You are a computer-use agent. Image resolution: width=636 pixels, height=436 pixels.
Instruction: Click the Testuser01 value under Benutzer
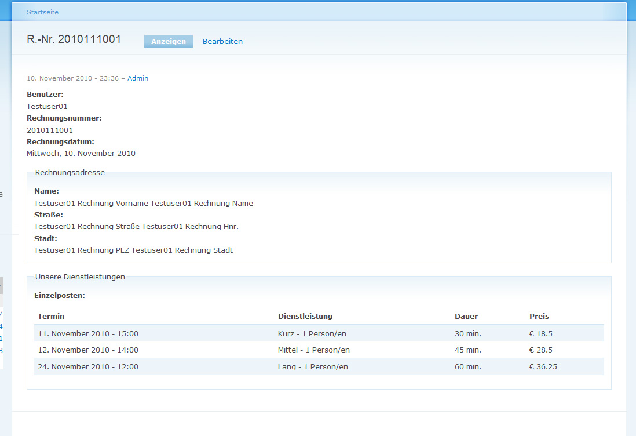[x=47, y=106]
